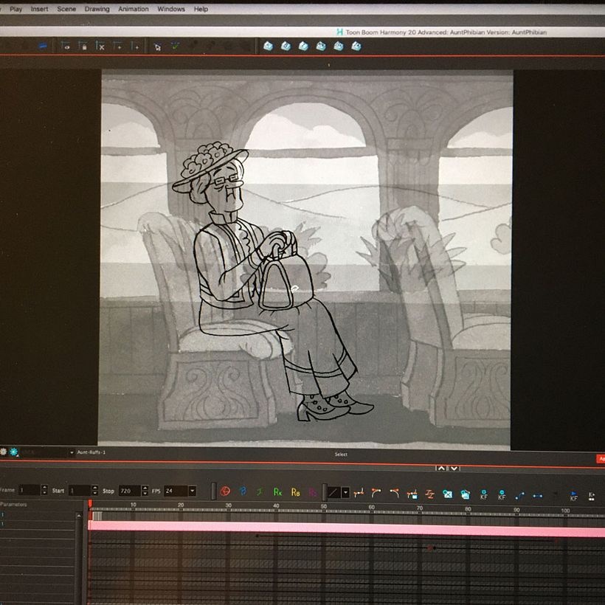Image resolution: width=605 pixels, height=605 pixels.
Task: Click frame 50 on the timeline ruler
Action: click(324, 506)
